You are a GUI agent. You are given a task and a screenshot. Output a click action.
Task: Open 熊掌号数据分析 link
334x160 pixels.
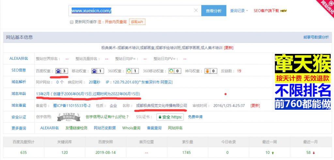316,37
